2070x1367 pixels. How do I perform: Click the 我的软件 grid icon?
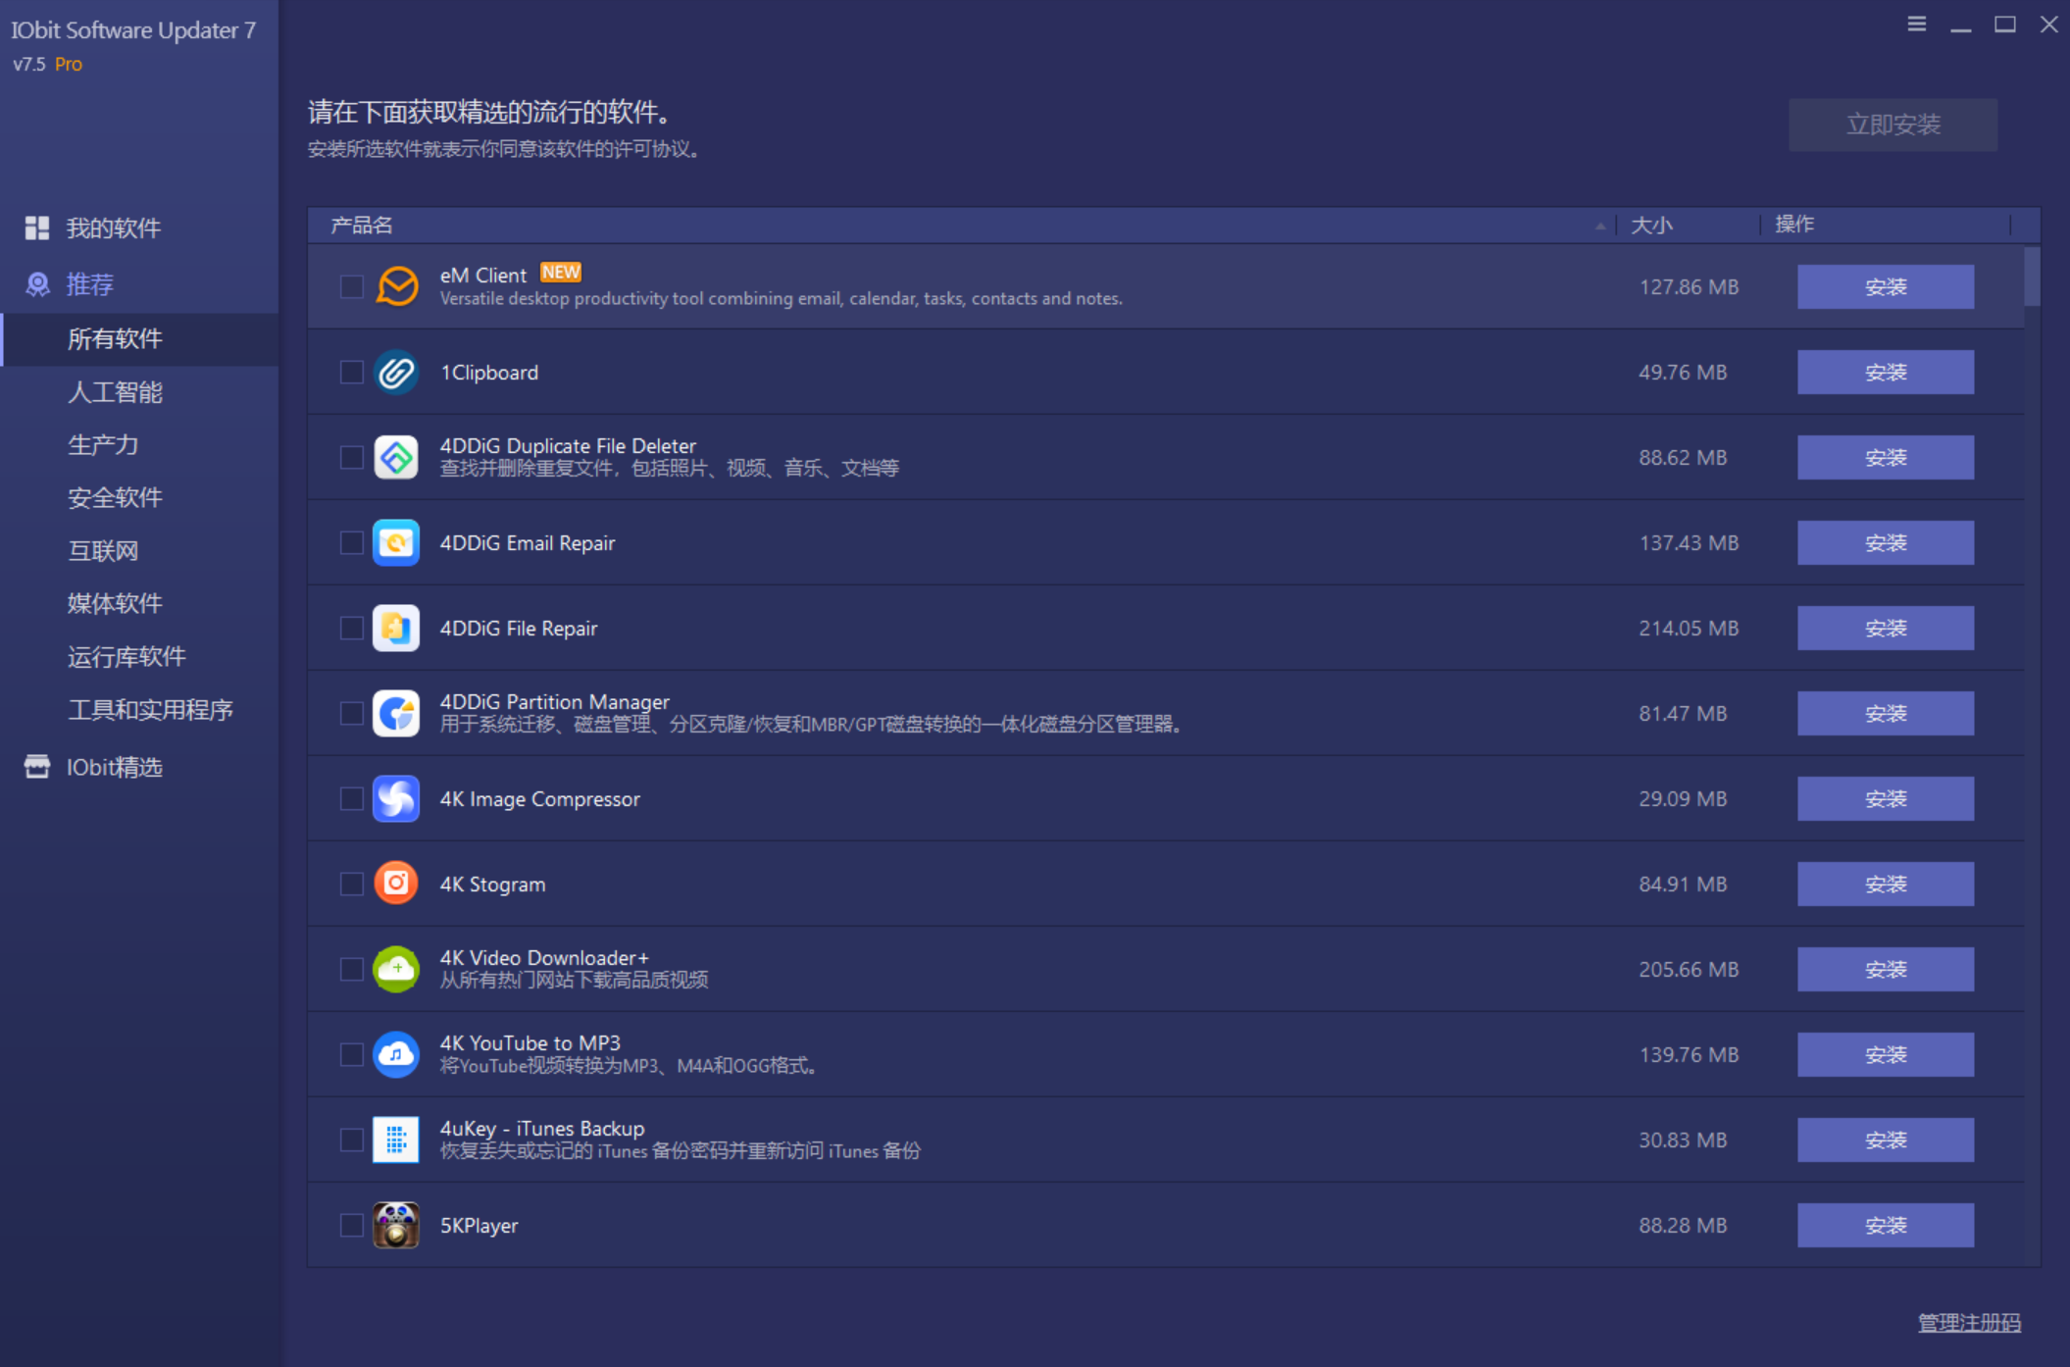(x=37, y=228)
